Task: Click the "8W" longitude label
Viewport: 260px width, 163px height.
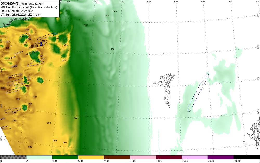Action: coord(149,2)
